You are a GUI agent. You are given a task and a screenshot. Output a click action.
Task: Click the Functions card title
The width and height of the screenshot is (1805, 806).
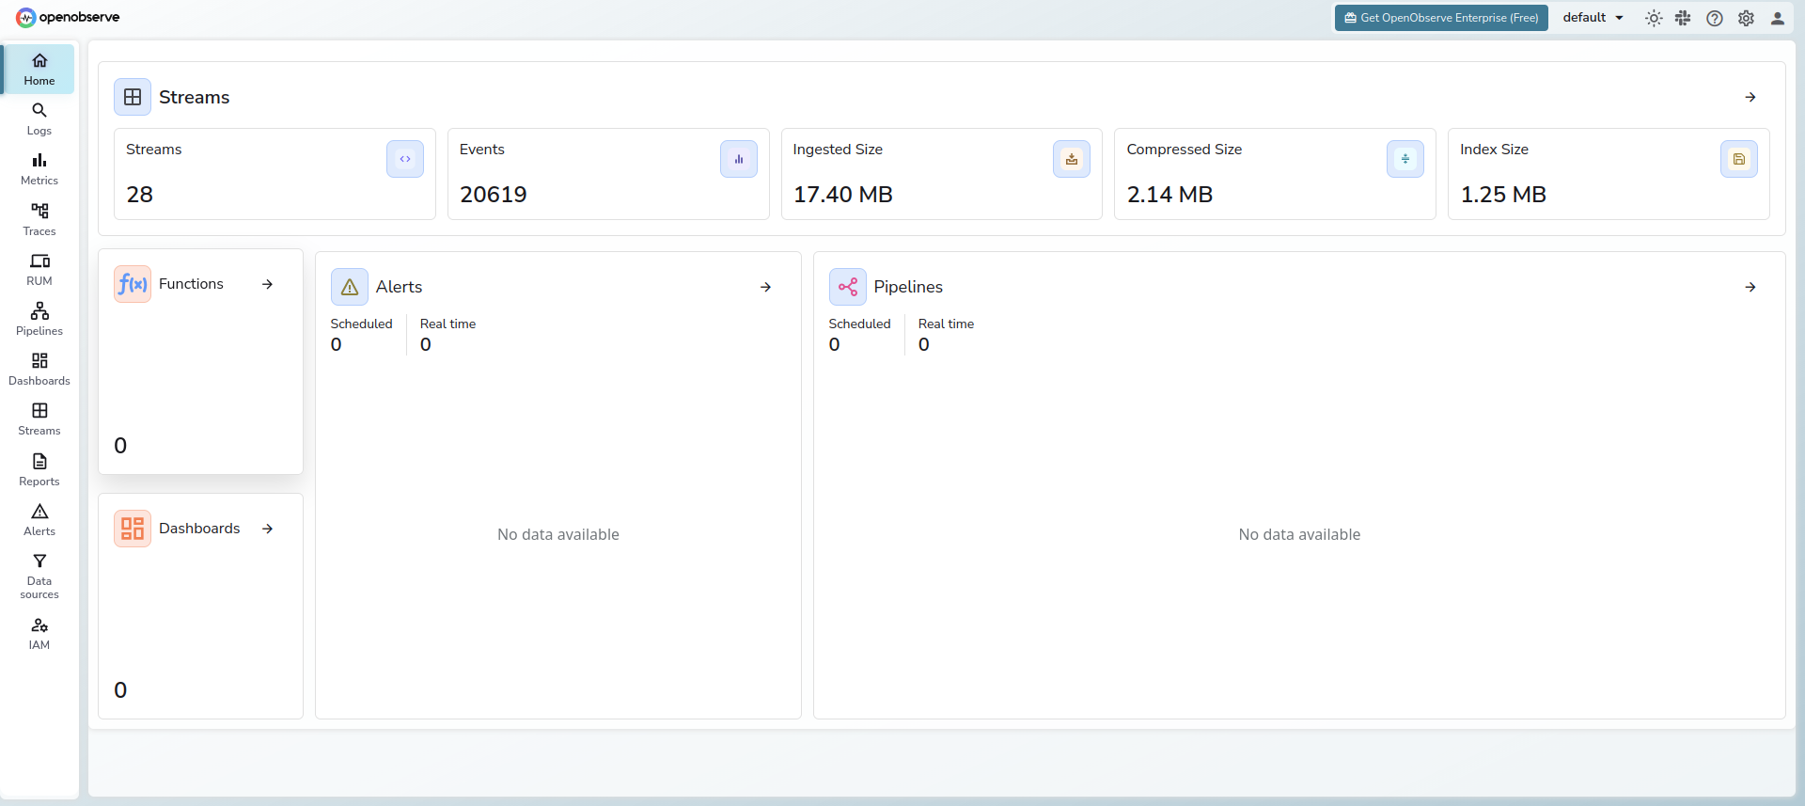(191, 284)
